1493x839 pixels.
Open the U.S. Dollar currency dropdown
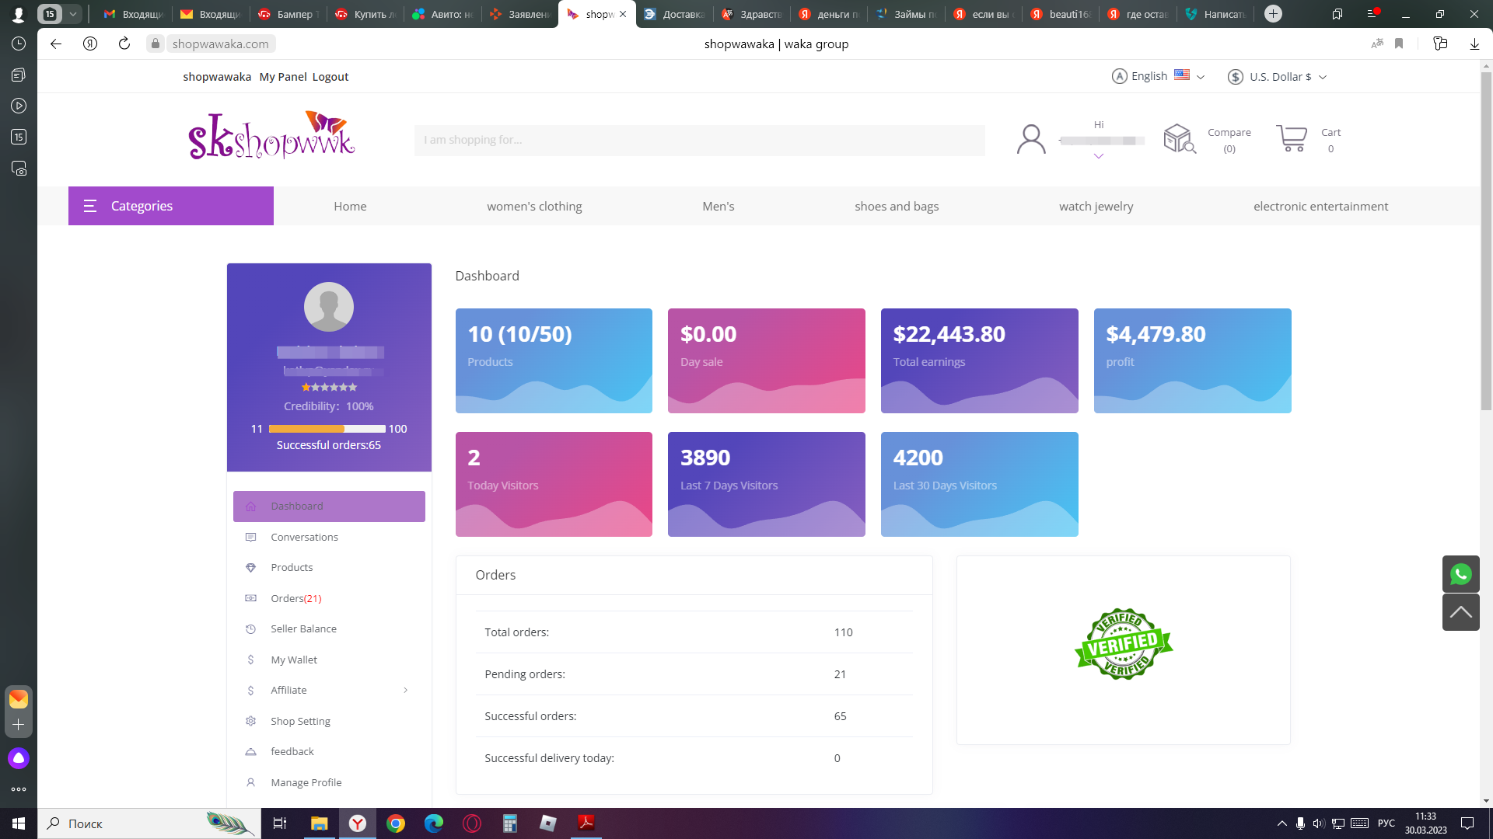[1278, 77]
